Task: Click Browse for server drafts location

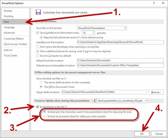Action: tap(156, 92)
